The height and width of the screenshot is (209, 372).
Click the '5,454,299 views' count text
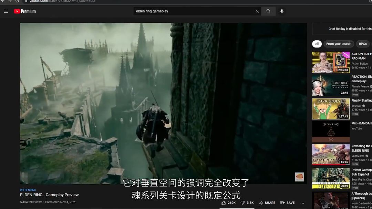click(31, 202)
